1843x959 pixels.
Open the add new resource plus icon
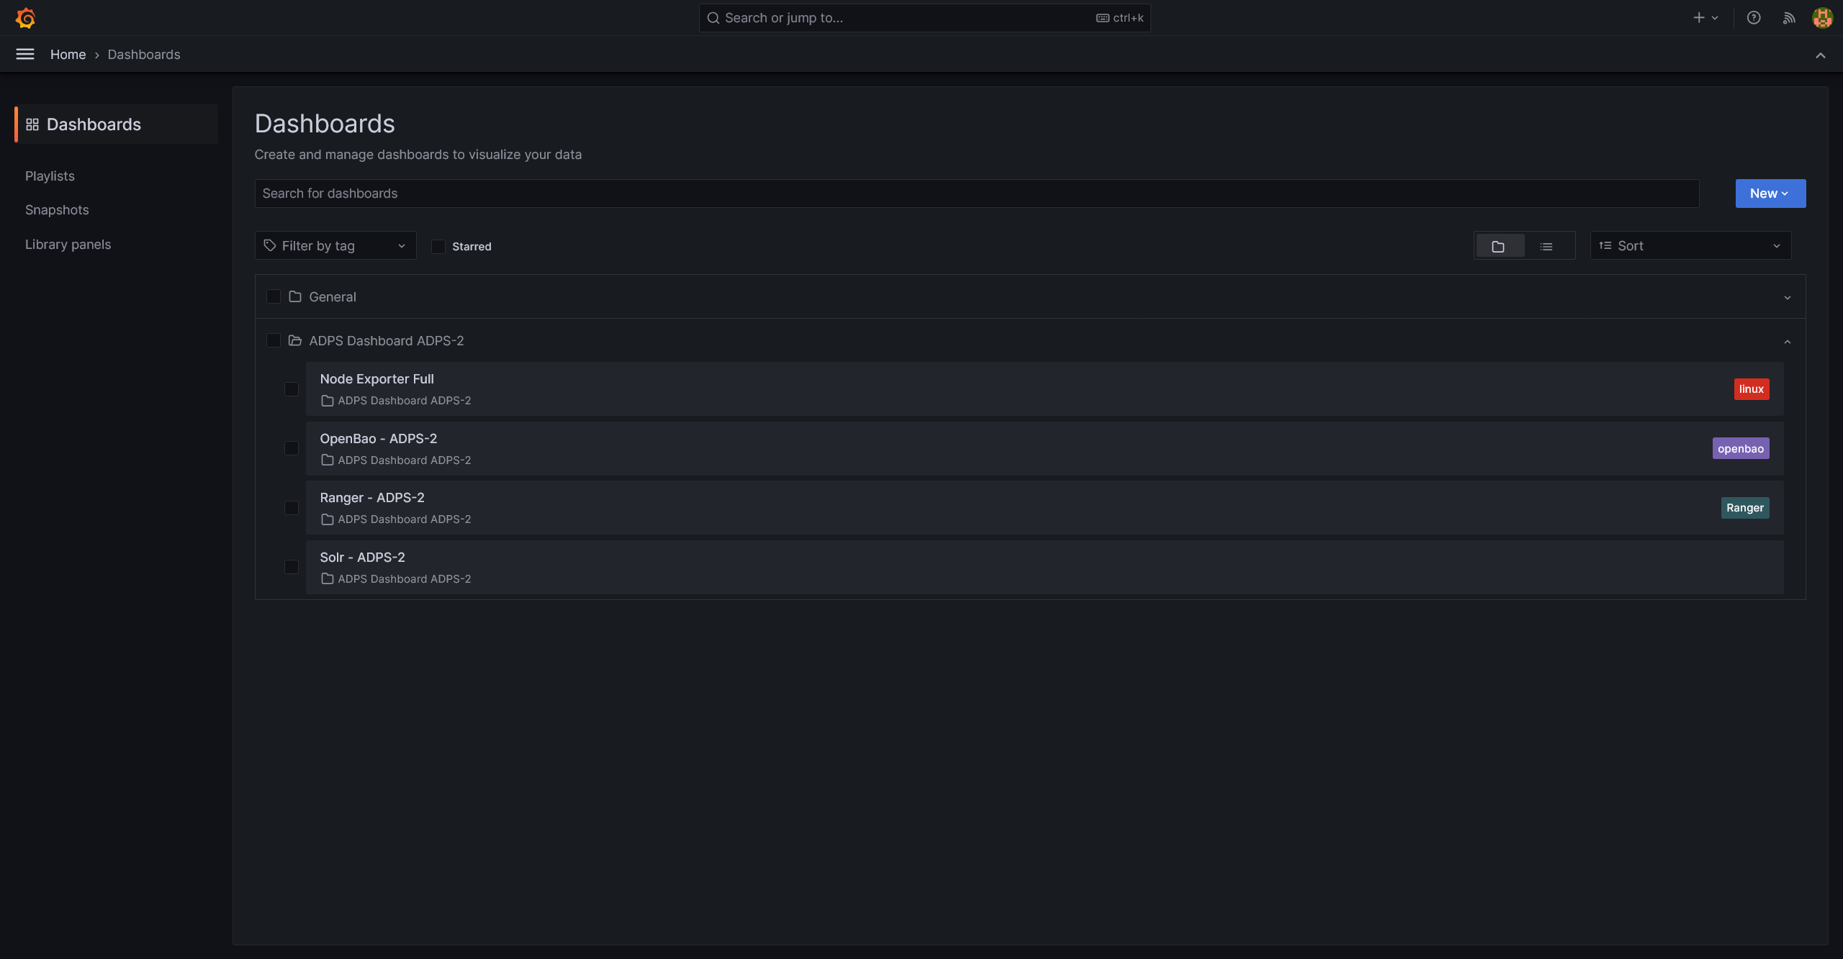[1699, 17]
